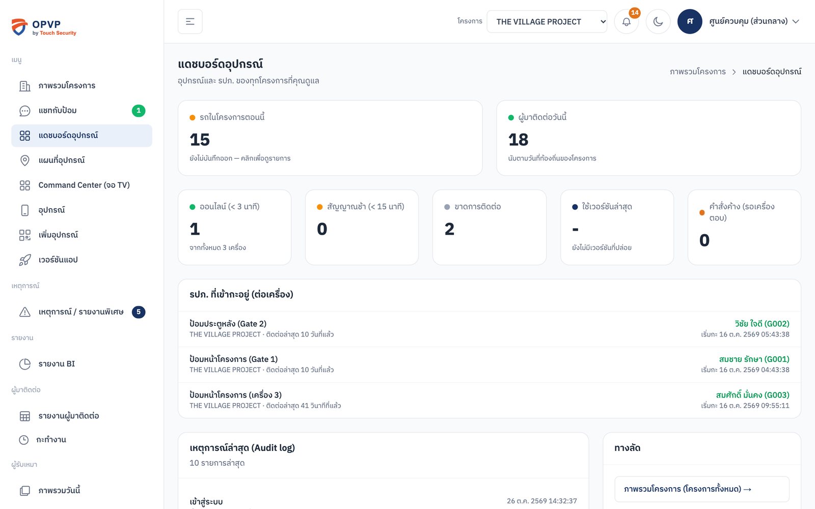Click the คำสั่งค้าง (รอเครื่องตอบ) stat card
Screen dimensions: 815x509
tap(744, 228)
